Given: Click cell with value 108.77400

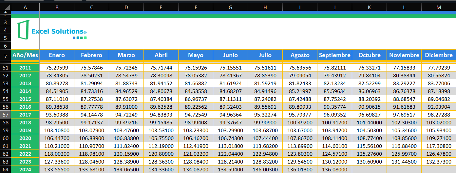Looking at the screenshot, I should coord(370,138).
